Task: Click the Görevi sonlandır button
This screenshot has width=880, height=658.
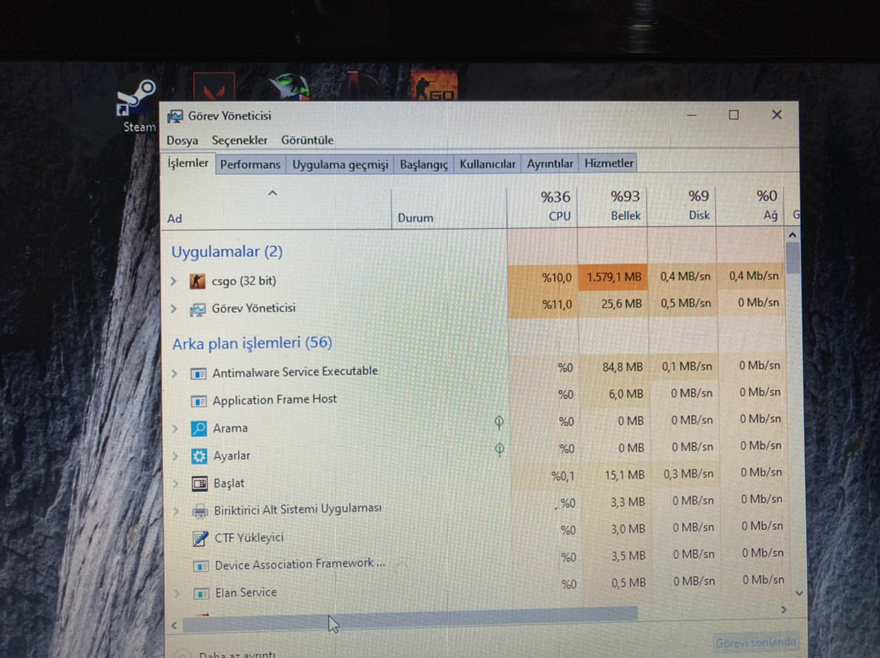Action: coord(755,644)
